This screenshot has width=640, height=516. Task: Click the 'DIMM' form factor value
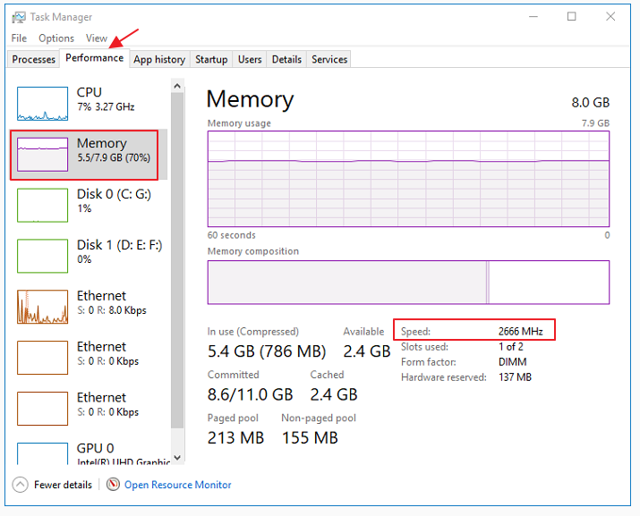513,362
